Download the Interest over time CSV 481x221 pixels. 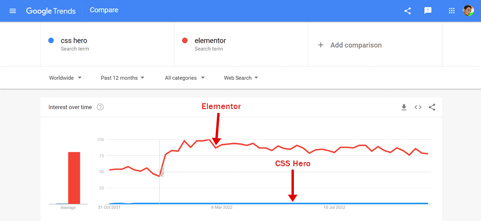(404, 107)
